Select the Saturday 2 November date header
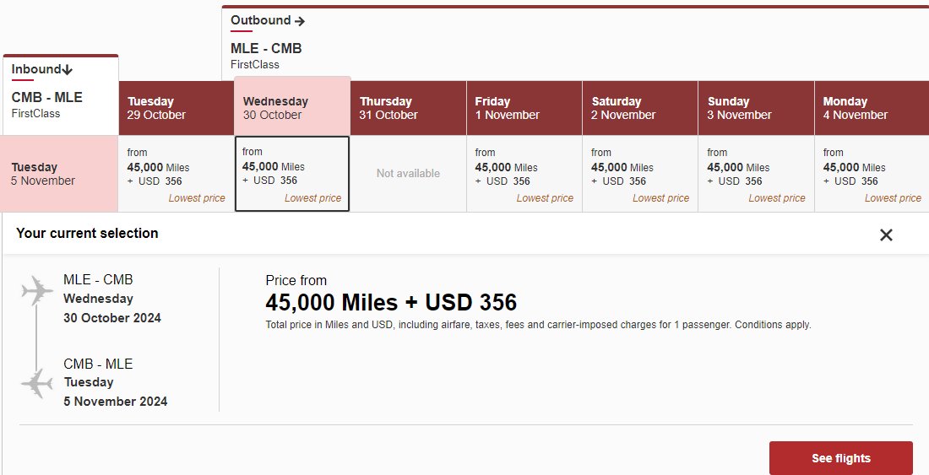Screen dimensions: 929x475 [x=640, y=108]
